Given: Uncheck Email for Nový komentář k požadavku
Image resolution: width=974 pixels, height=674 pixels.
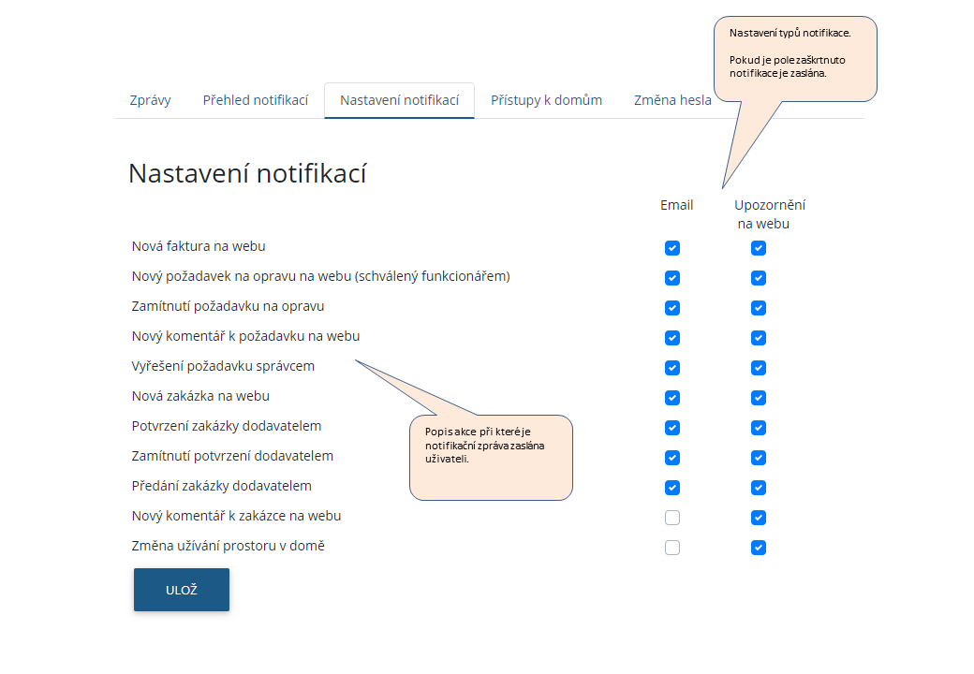Looking at the screenshot, I should (672, 338).
